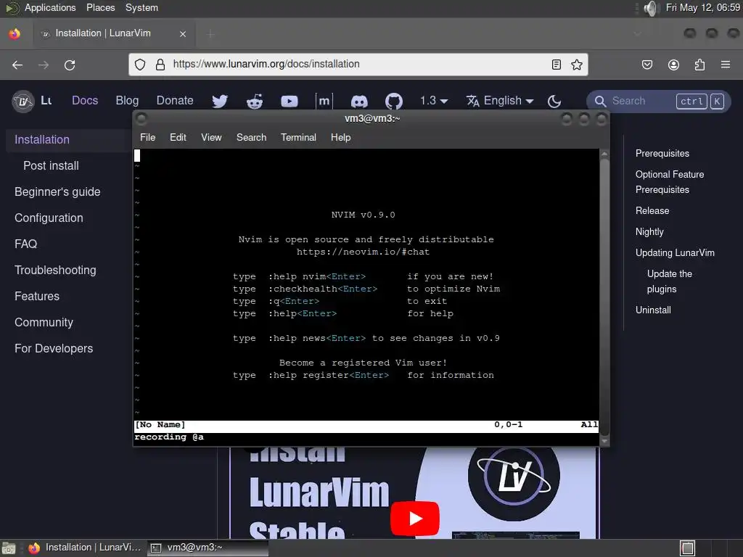Open the Places menu in the top panel
The width and height of the screenshot is (743, 557).
point(100,7)
